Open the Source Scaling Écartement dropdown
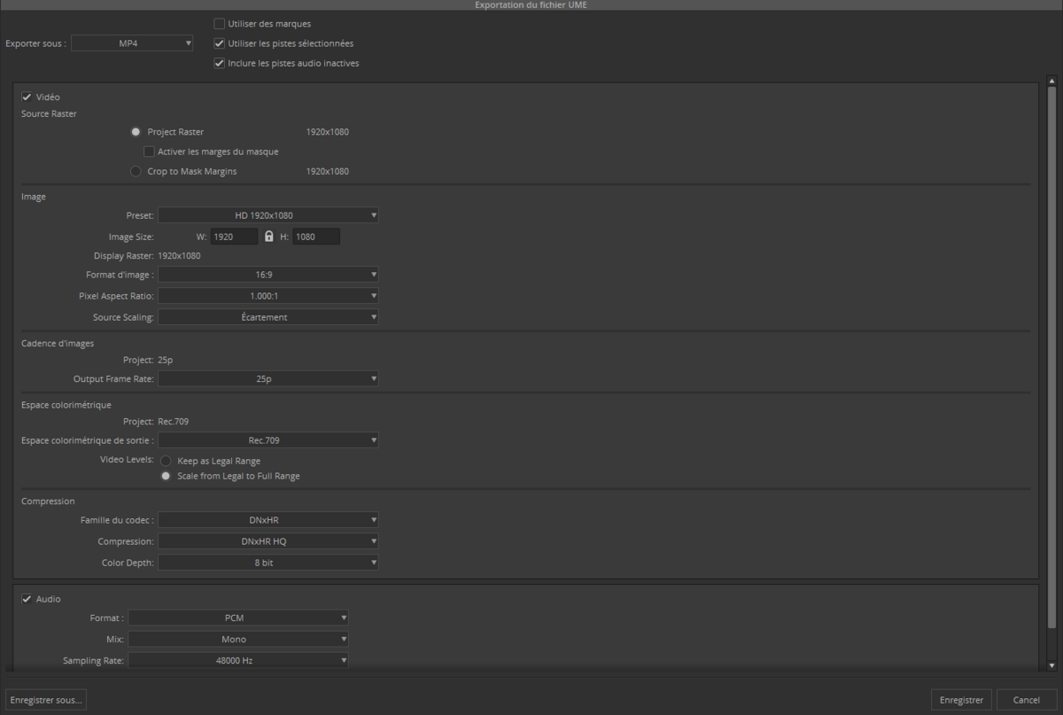 (x=268, y=317)
